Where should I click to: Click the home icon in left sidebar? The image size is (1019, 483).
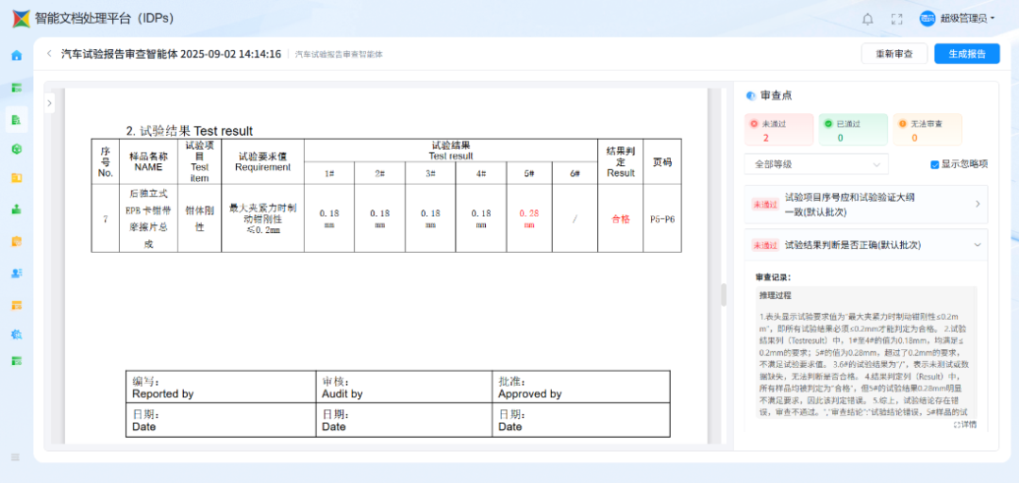[16, 56]
